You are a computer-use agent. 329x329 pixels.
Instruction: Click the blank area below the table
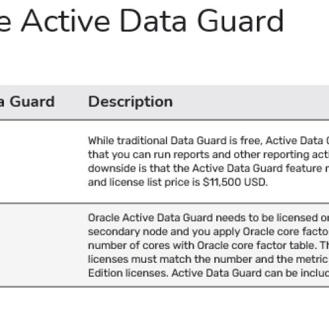click(164, 308)
